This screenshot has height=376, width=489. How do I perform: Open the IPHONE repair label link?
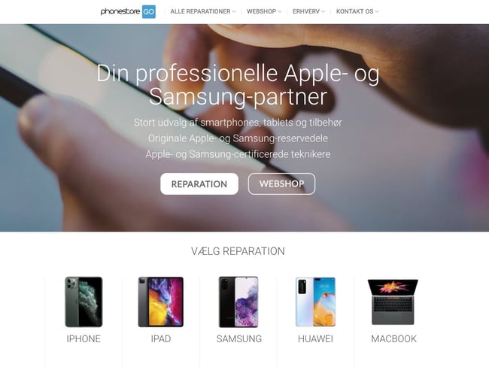pyautogui.click(x=84, y=339)
